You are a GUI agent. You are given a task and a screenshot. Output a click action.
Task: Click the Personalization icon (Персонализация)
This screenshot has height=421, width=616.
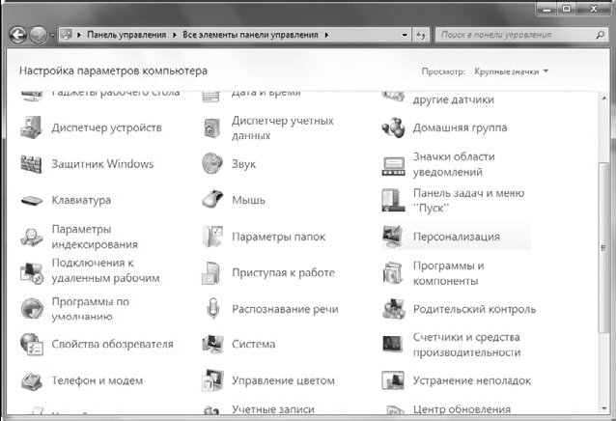[x=393, y=237]
